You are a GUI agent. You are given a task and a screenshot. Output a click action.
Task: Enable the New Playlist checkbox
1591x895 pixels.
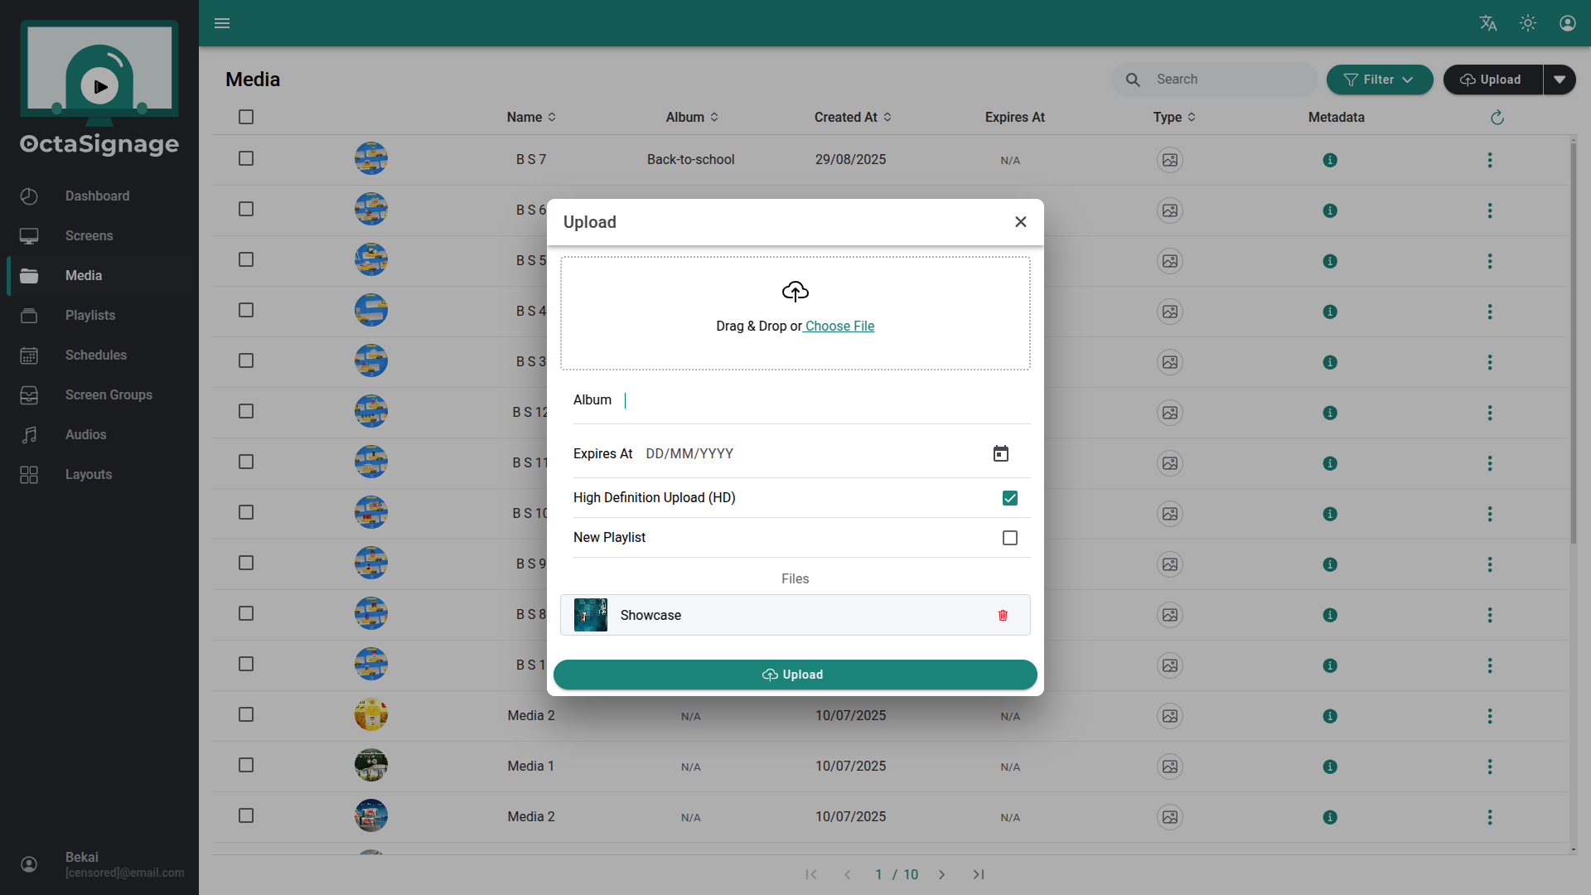click(x=1009, y=538)
